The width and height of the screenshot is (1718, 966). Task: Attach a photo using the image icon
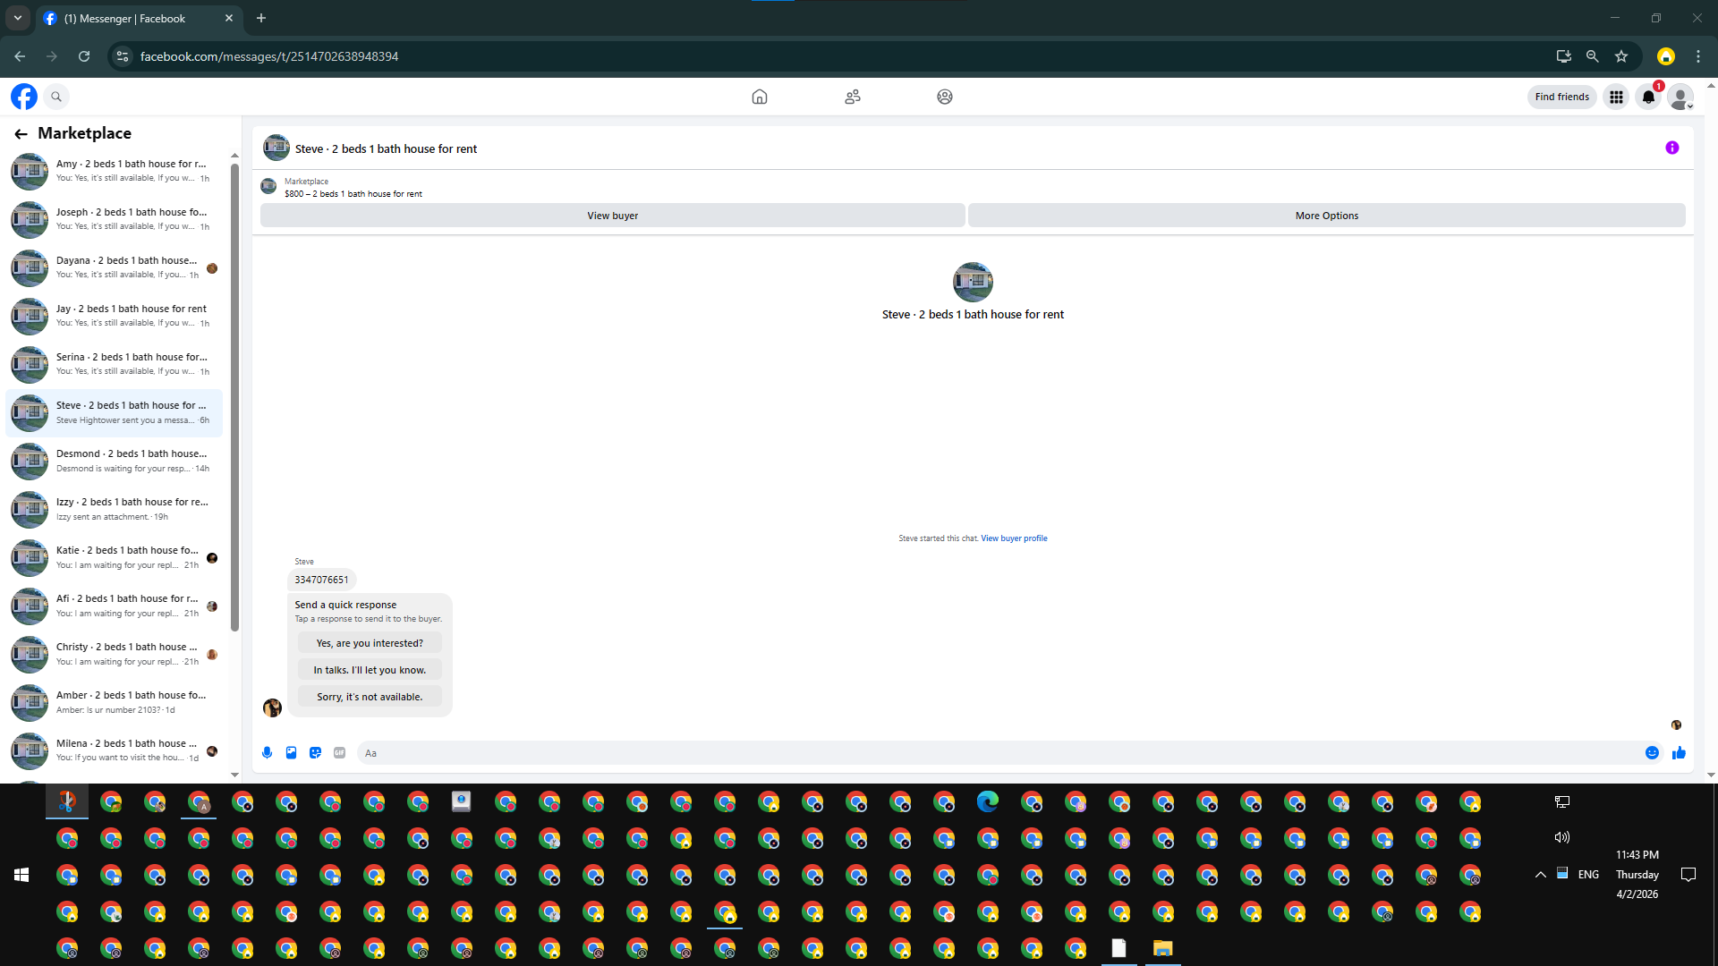point(291,753)
